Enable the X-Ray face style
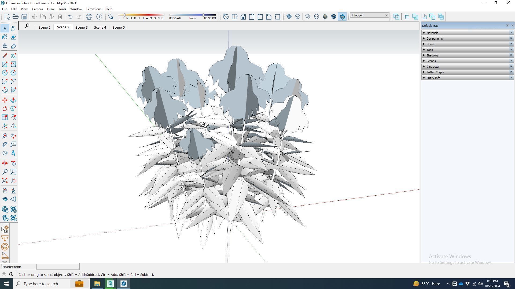This screenshot has height=289, width=515. tap(289, 17)
